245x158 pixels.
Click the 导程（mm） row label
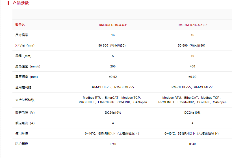23,56
